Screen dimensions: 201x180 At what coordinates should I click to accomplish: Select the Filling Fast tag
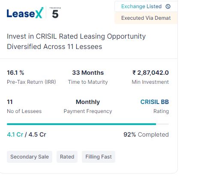tap(99, 157)
